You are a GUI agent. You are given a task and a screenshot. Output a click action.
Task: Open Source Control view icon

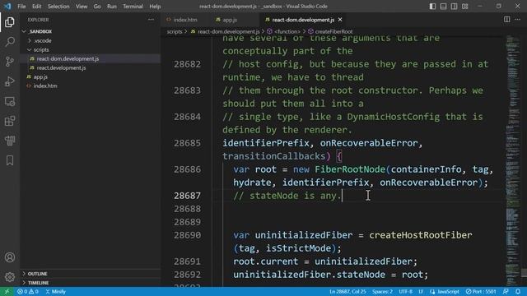[10, 62]
